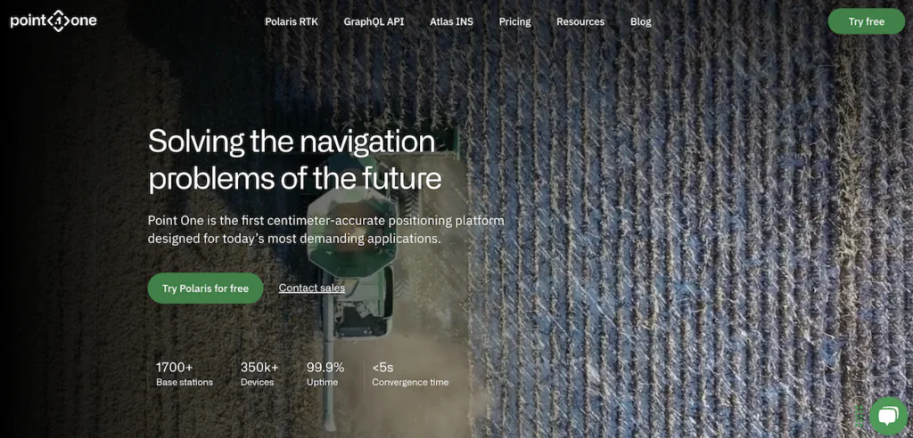Click the 1700+ Base stations stat
Screen dimensions: 913x438
pos(184,374)
